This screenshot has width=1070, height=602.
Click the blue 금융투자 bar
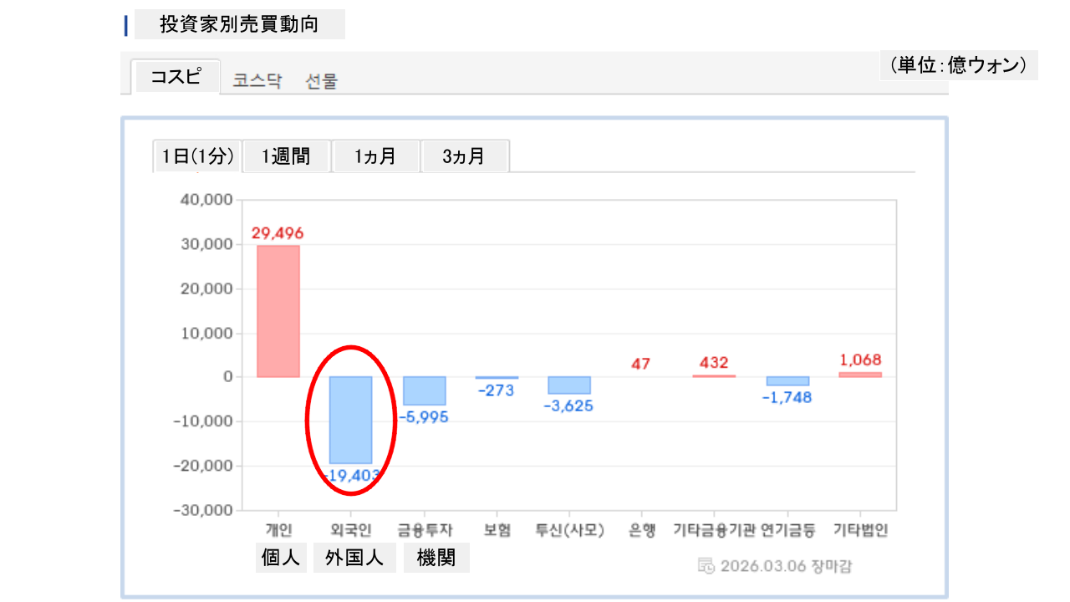(424, 390)
